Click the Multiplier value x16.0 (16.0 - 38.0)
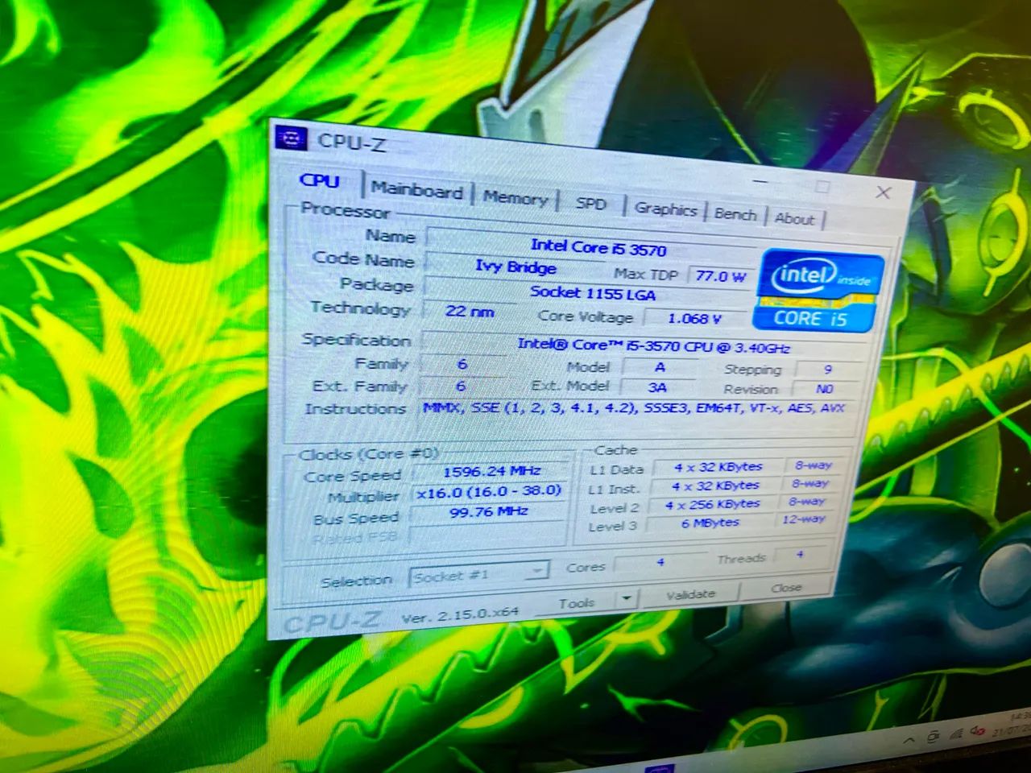This screenshot has height=773, width=1031. (x=489, y=491)
